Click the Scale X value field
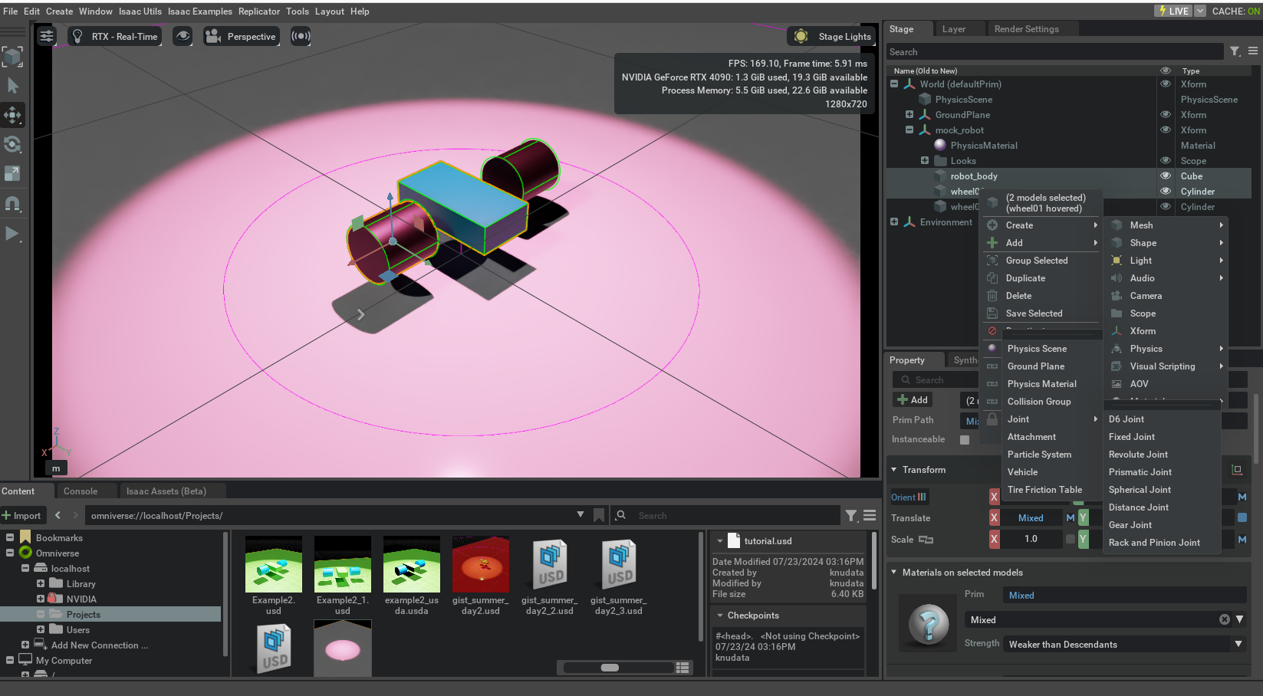1263x696 pixels. pyautogui.click(x=1031, y=539)
